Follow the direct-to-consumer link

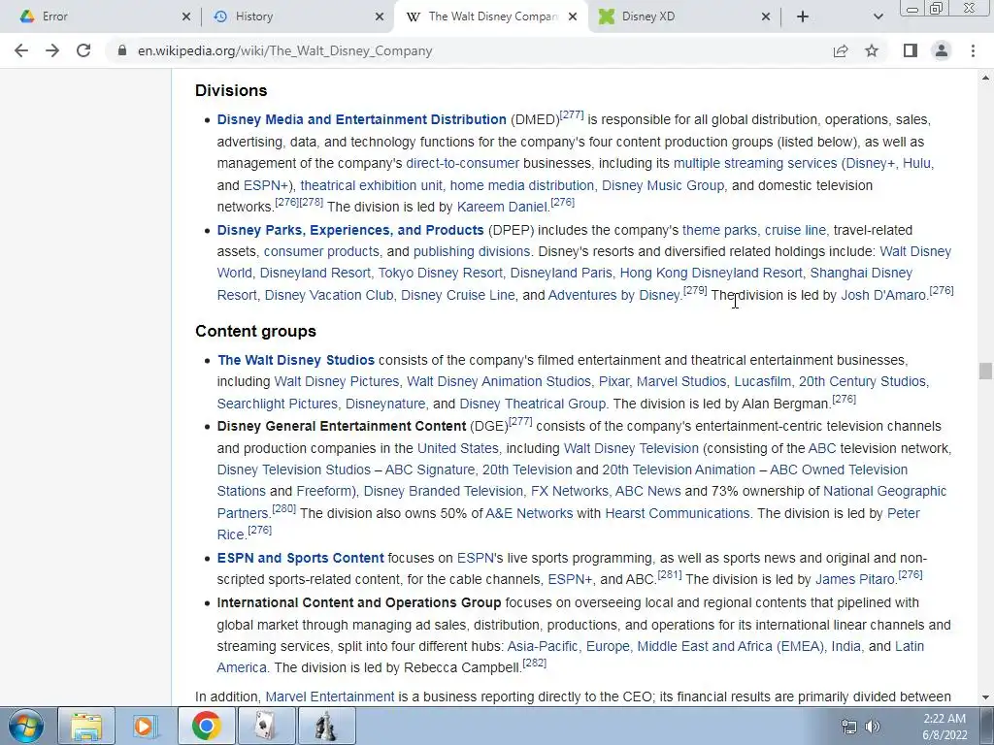click(x=463, y=163)
